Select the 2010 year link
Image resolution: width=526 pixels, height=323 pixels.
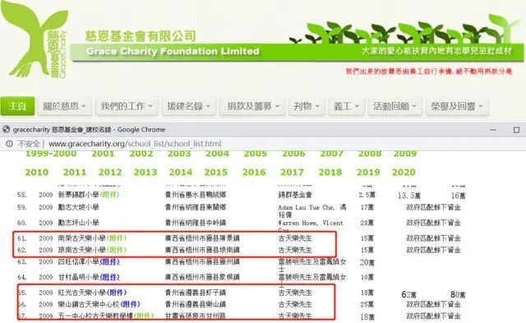coord(36,172)
